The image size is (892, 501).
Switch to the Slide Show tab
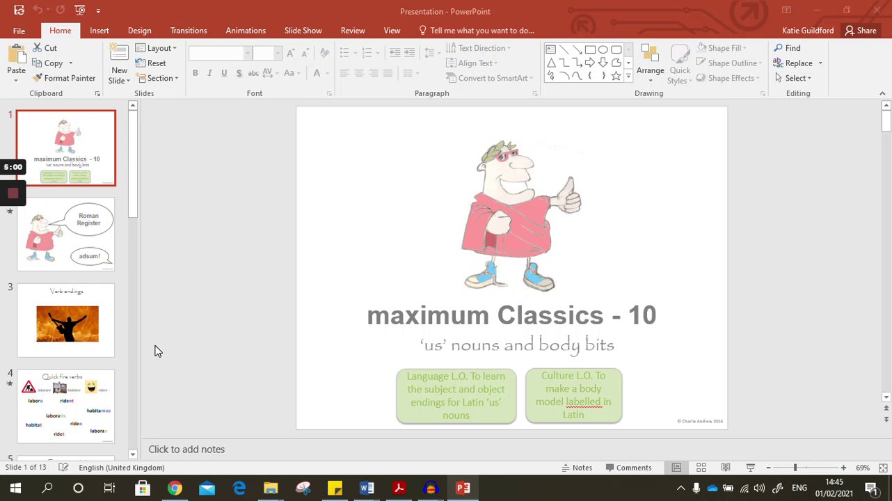303,31
